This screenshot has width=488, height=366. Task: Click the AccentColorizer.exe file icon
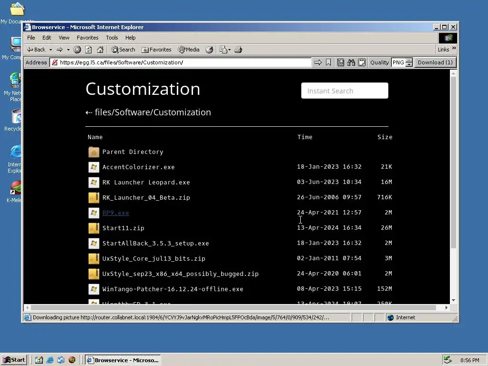[x=94, y=167]
